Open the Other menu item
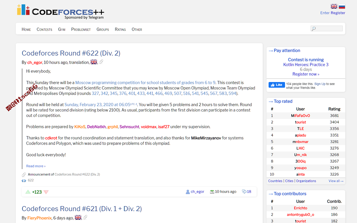 click(137, 29)
